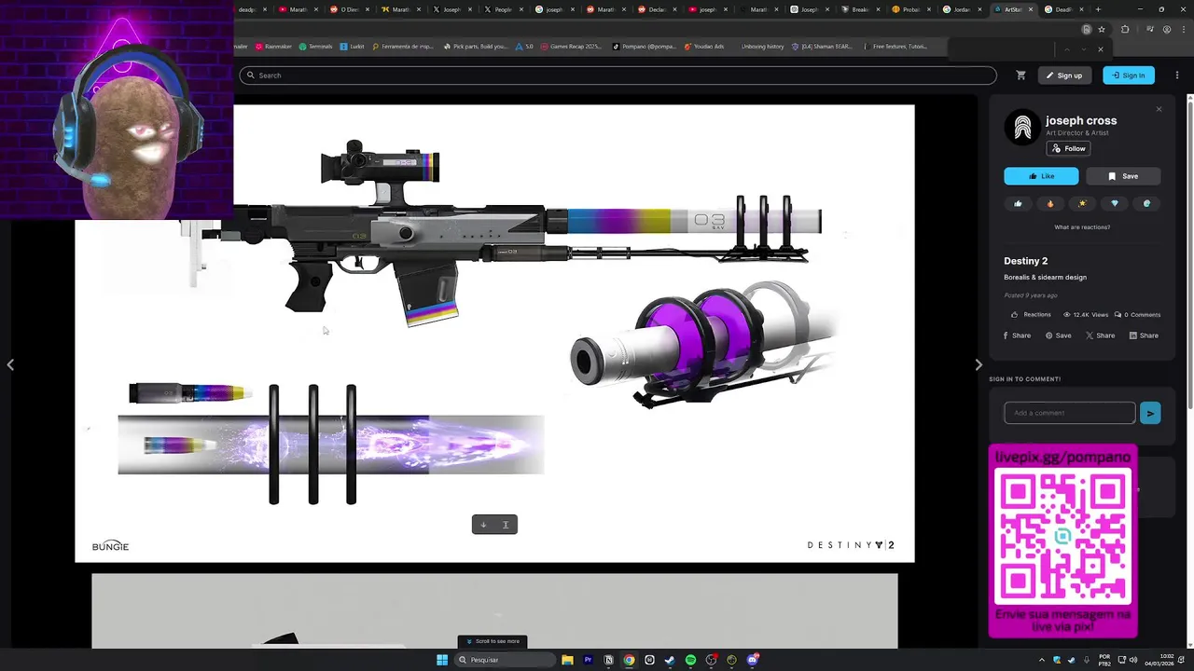Screen dimensions: 1194x671
Task: Click the Sign up button
Action: pos(1063,75)
